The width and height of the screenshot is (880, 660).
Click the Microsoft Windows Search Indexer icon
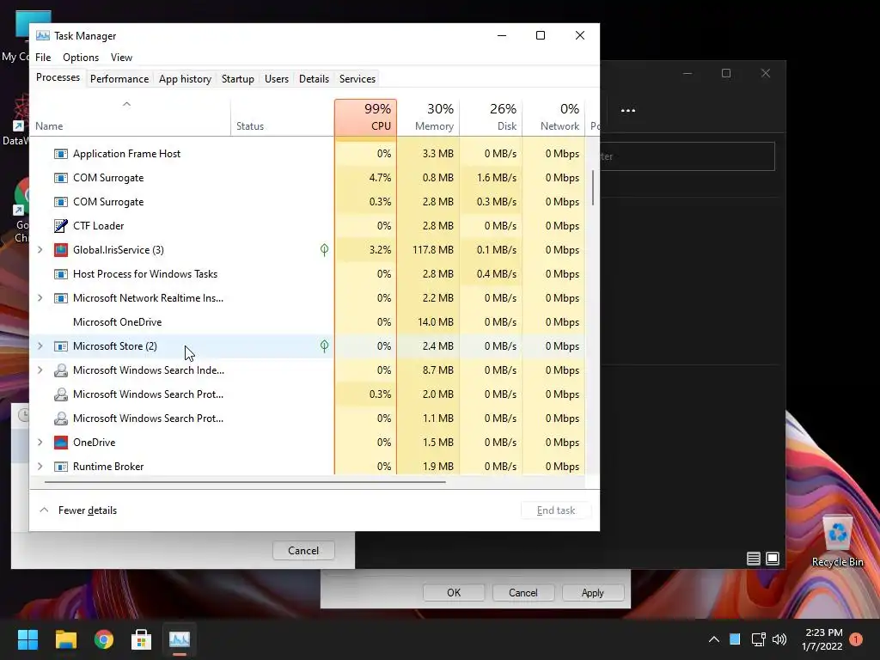(x=61, y=370)
